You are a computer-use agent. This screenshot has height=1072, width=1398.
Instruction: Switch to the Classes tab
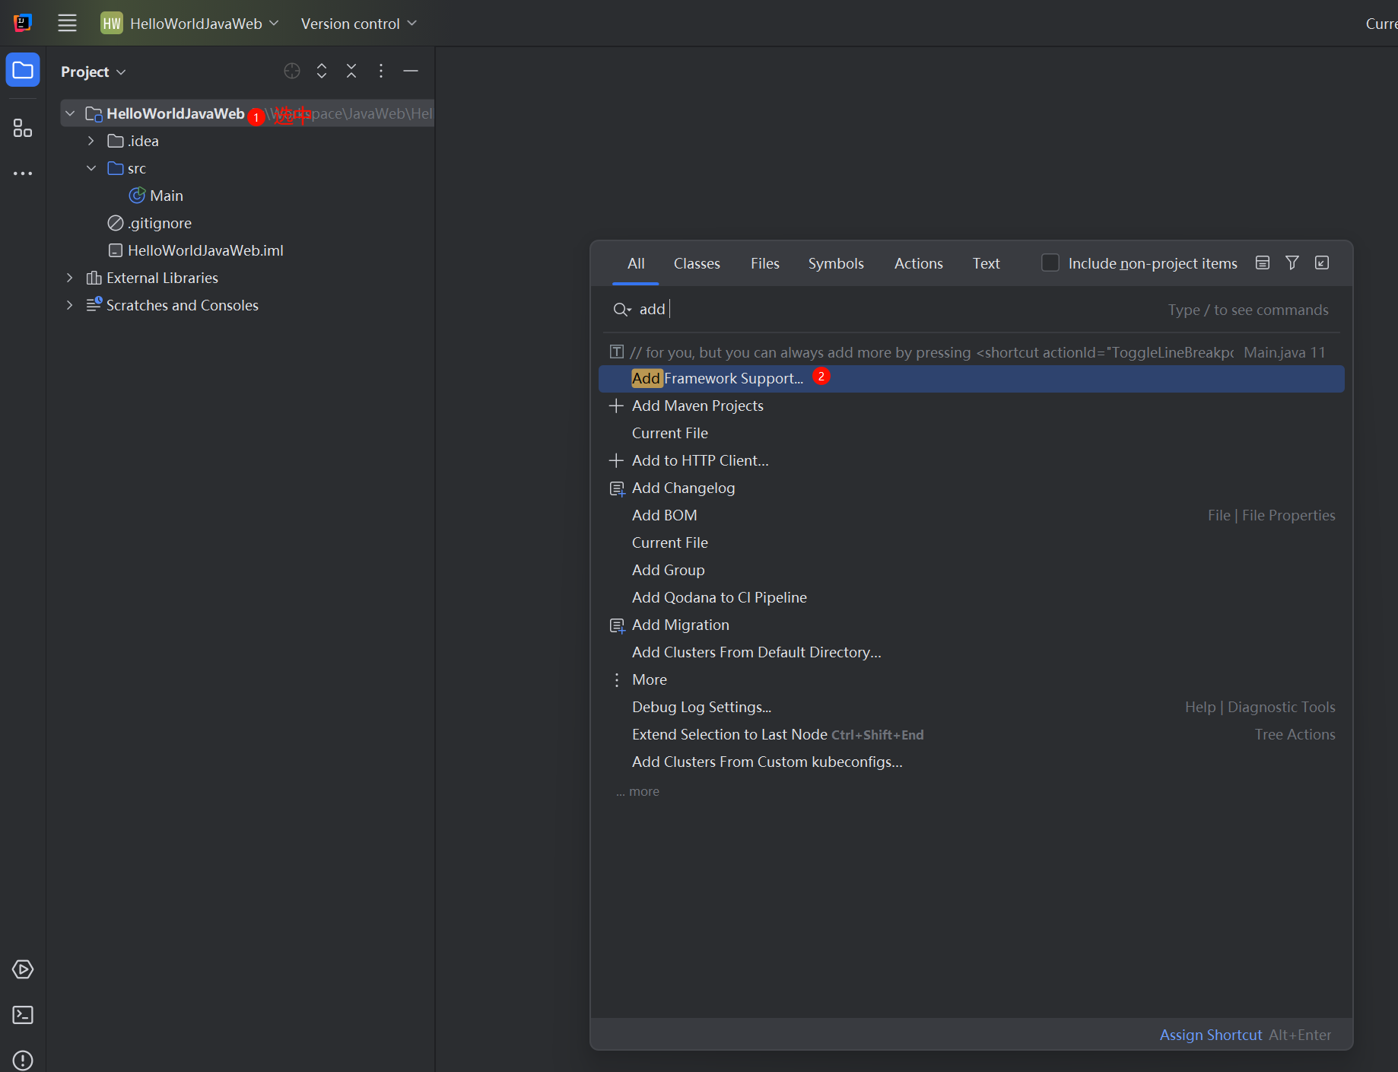pos(697,263)
